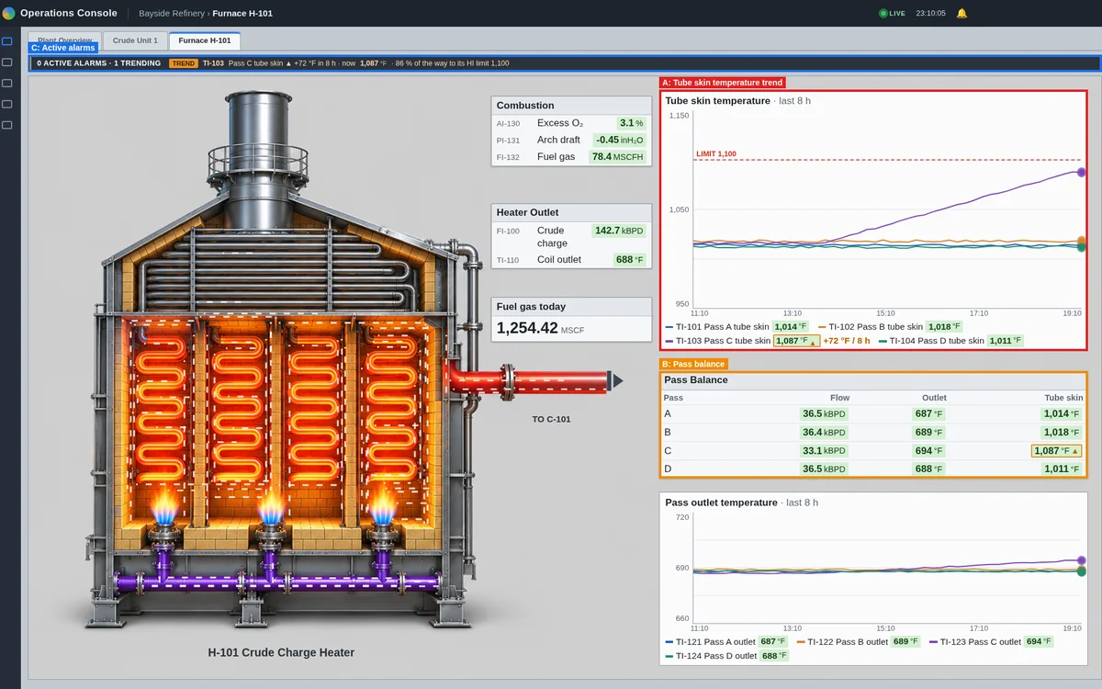The width and height of the screenshot is (1102, 689).
Task: Toggle TI-122 Pass B outlet legend
Action: (859, 641)
